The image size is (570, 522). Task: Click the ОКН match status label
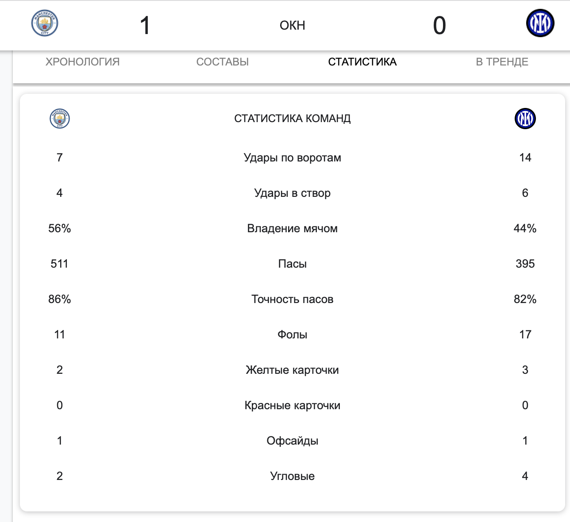click(292, 26)
